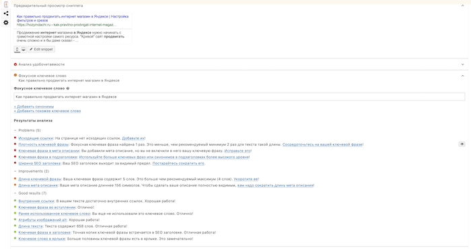Click the Edit snippet button
The height and width of the screenshot is (249, 471).
point(42,49)
